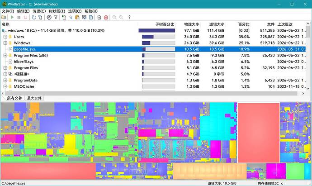Sort by the 名称 column header
This screenshot has width=312, height=186.
pyautogui.click(x=5, y=24)
